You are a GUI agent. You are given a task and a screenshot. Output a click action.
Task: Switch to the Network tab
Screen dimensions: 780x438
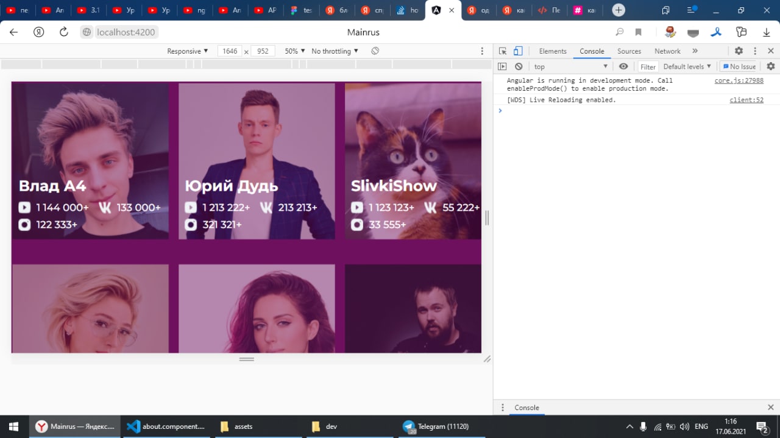pos(667,51)
